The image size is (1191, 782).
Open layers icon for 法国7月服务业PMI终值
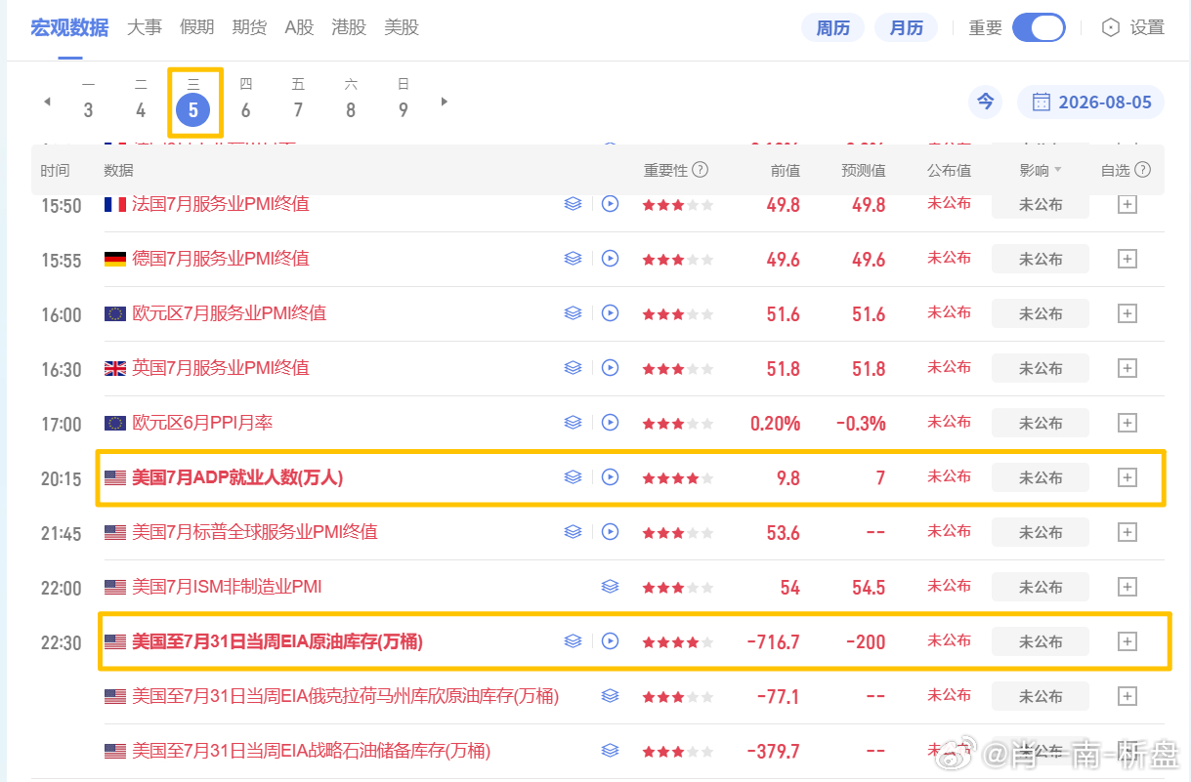click(573, 204)
